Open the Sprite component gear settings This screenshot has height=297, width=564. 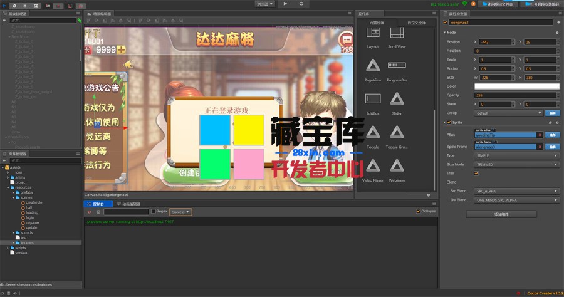pos(557,122)
